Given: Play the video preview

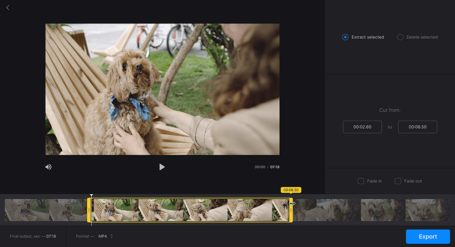Looking at the screenshot, I should coord(162,167).
